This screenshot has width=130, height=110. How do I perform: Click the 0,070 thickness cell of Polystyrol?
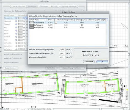point(50,25)
